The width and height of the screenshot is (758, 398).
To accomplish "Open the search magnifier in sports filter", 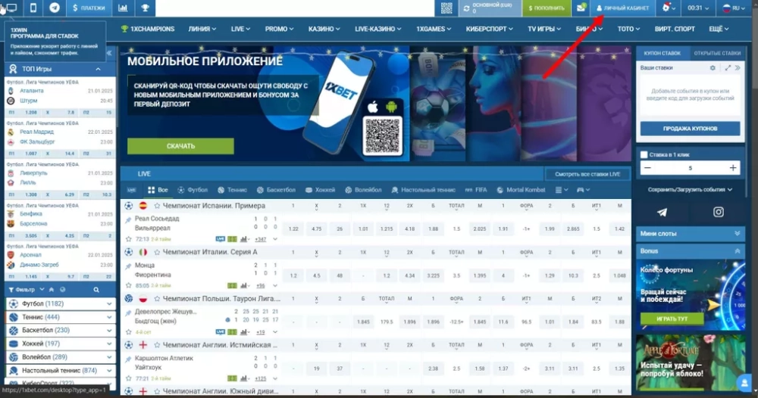I will tap(96, 290).
